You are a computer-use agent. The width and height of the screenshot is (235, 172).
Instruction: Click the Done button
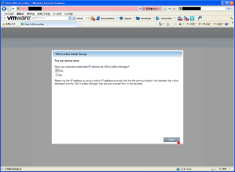coord(171,140)
